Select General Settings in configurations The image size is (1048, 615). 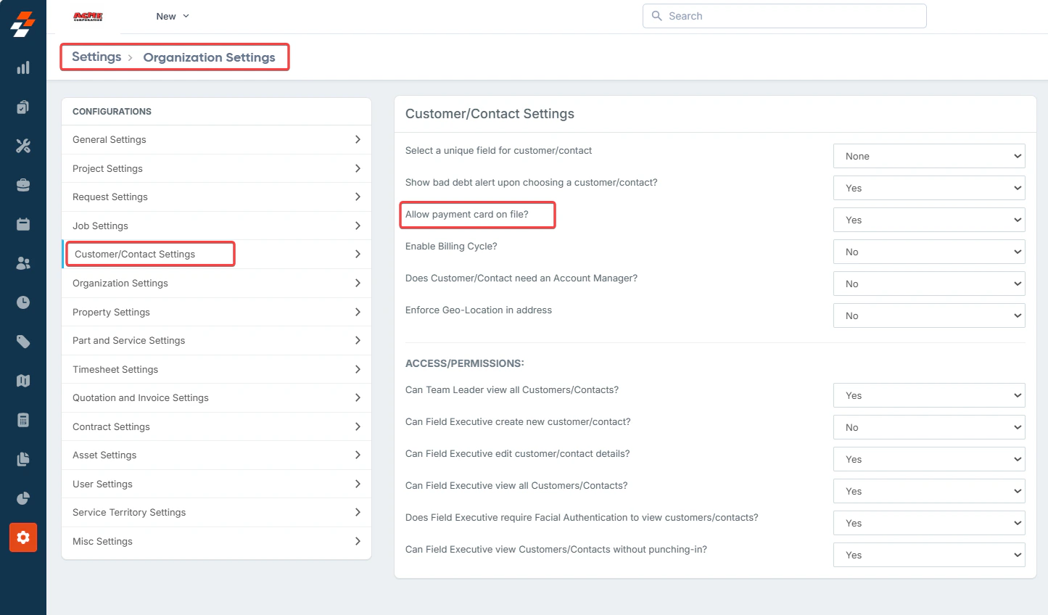tap(217, 139)
